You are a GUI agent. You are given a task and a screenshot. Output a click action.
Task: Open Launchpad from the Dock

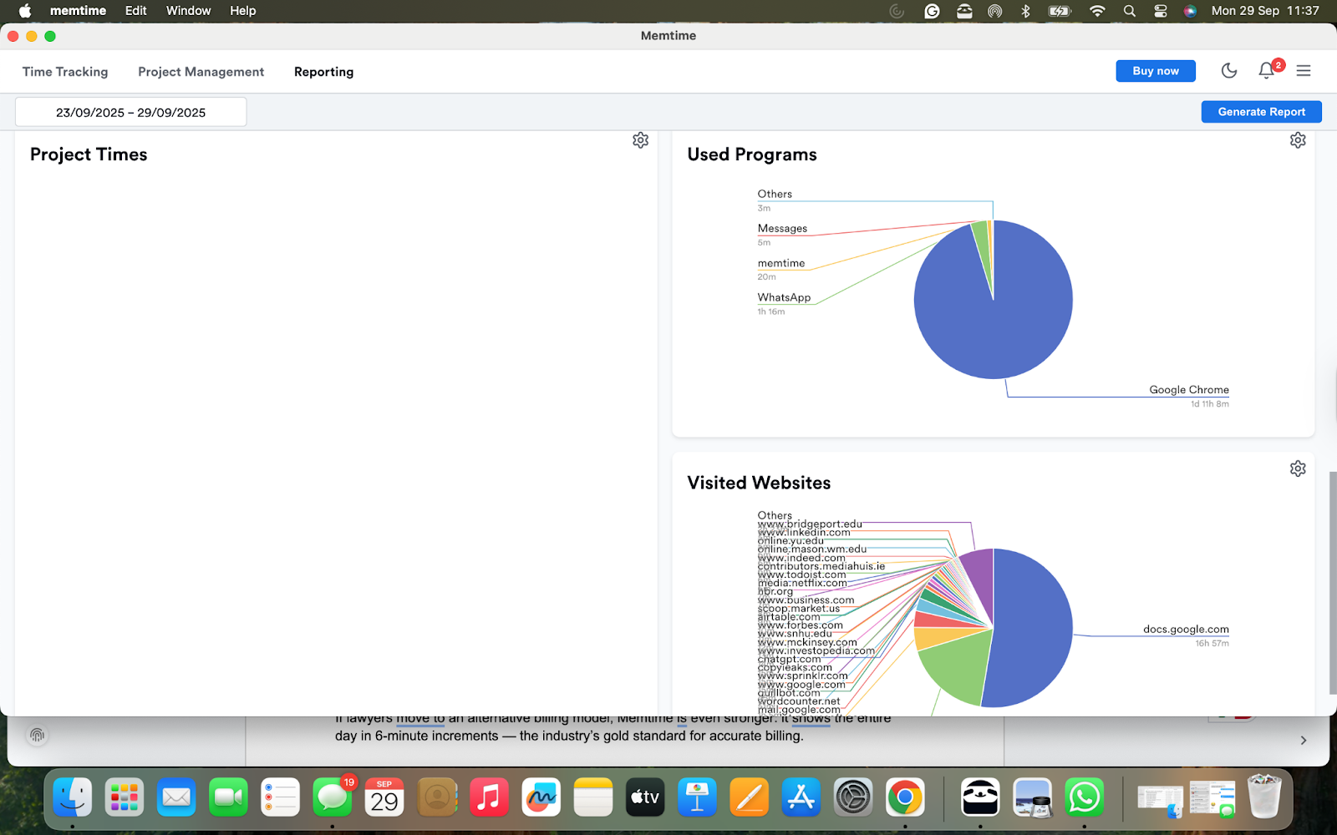(x=125, y=797)
